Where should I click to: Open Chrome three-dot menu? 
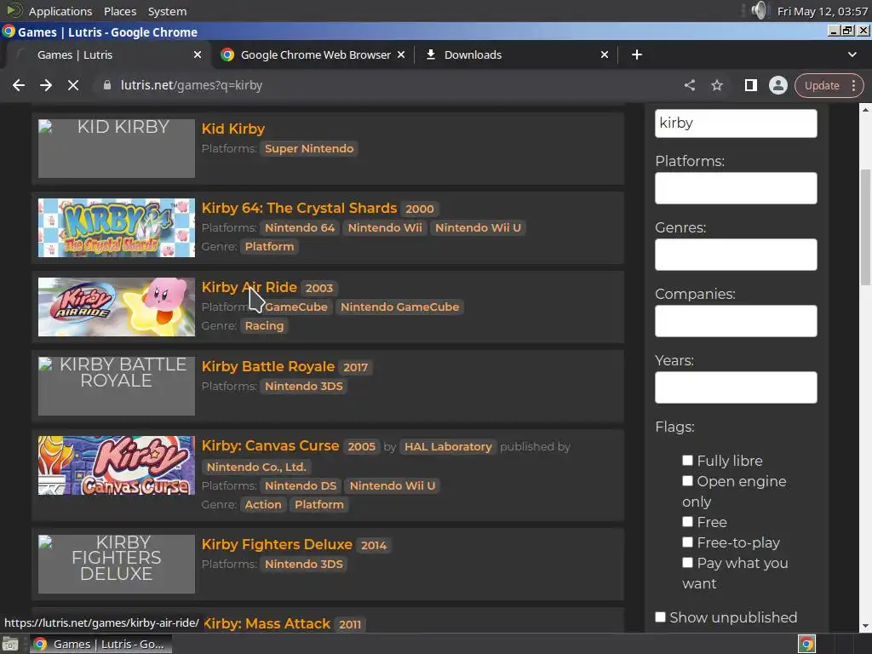coord(853,85)
